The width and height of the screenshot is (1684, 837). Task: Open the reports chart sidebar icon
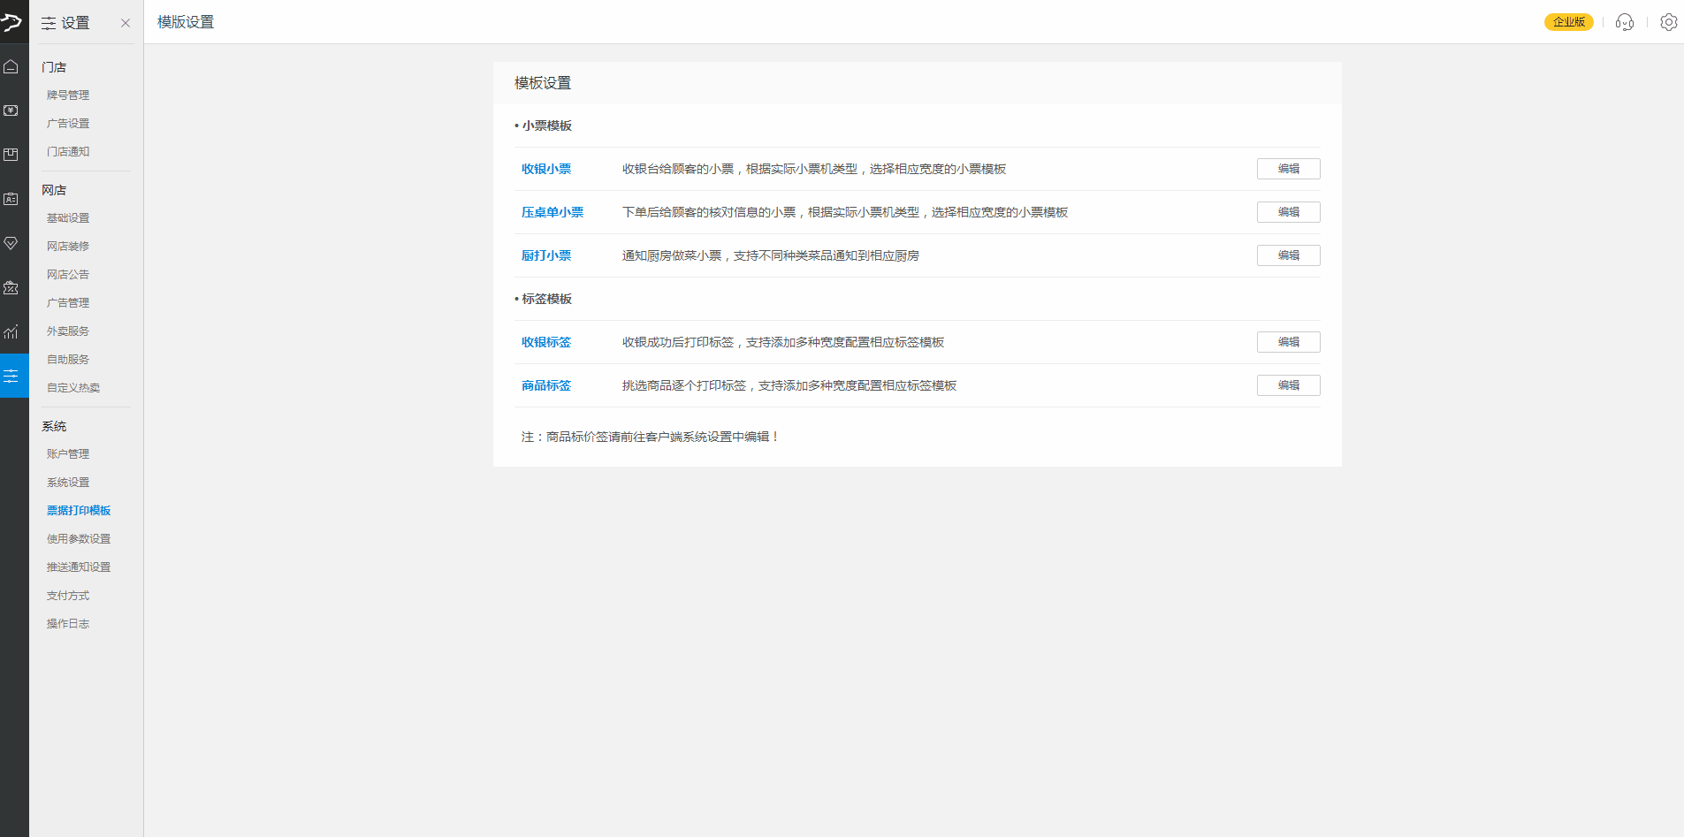click(x=11, y=332)
